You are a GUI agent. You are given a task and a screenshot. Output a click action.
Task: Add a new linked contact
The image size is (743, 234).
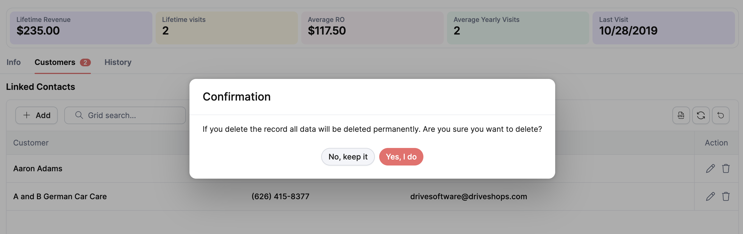[37, 115]
